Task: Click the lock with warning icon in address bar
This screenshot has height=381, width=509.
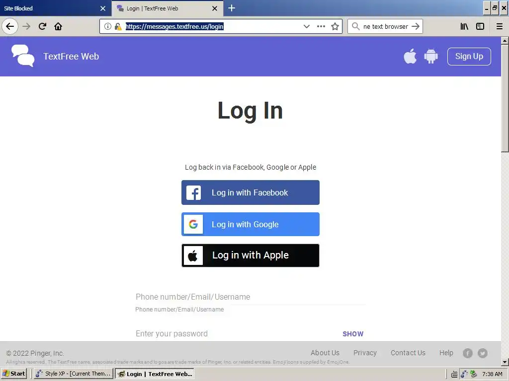Action: click(118, 27)
